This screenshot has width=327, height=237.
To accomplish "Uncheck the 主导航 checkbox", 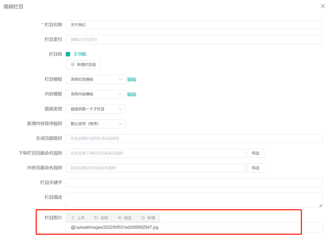I will [68, 54].
